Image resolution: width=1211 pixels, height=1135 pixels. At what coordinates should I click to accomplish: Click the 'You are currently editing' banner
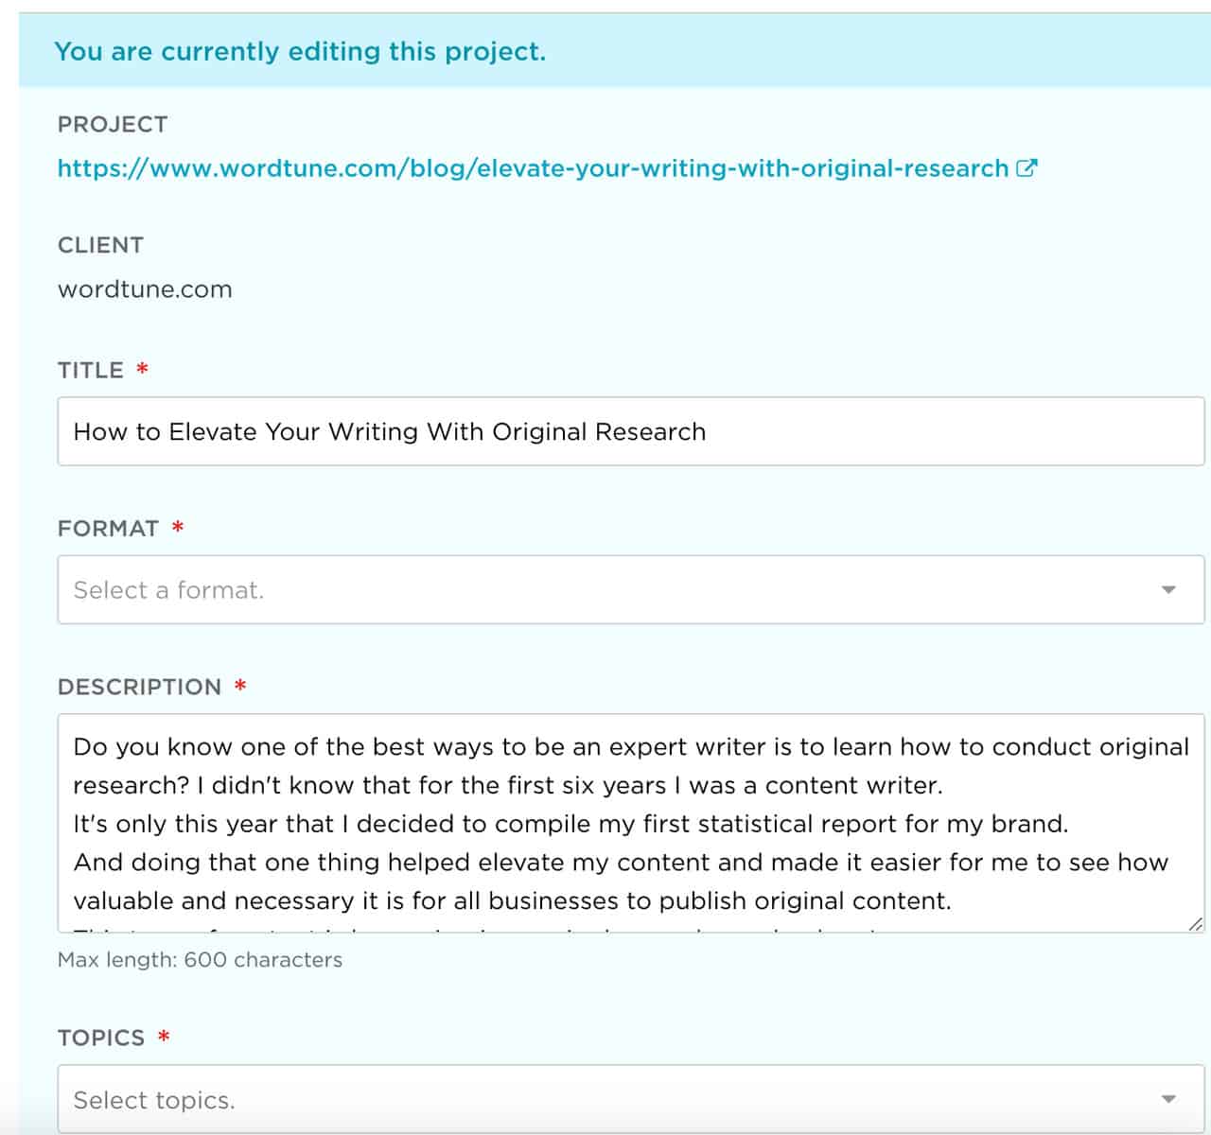(x=301, y=51)
